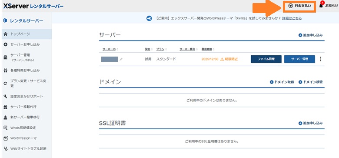This screenshot has width=339, height=158.
Task: Click the 2025/12/30 expiry date
Action: click(x=210, y=59)
